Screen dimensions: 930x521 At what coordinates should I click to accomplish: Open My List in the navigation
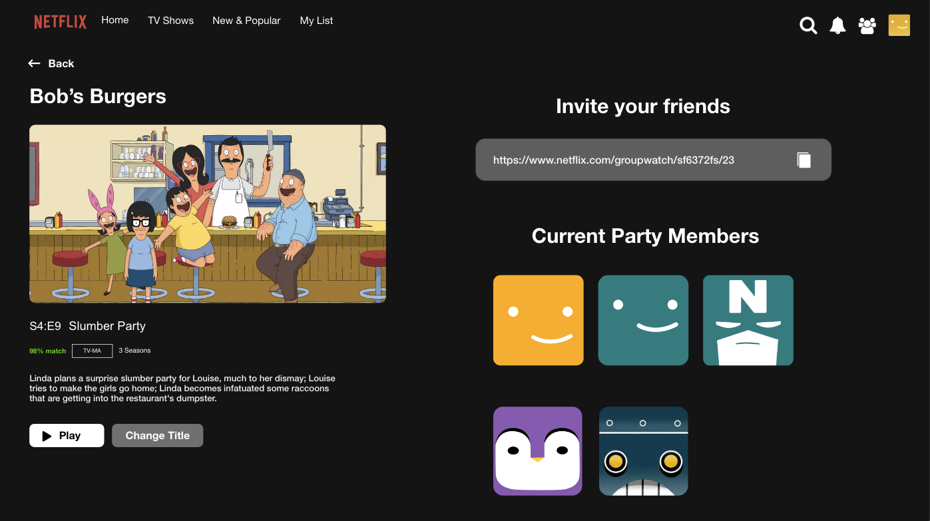pos(316,21)
